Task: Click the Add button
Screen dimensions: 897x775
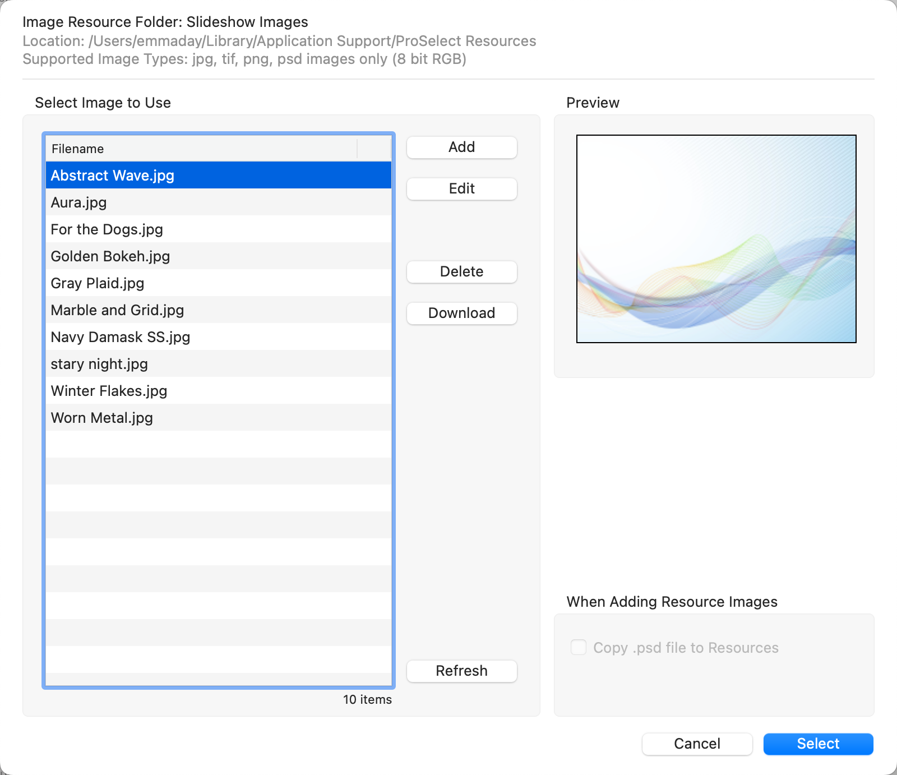Action: [461, 147]
